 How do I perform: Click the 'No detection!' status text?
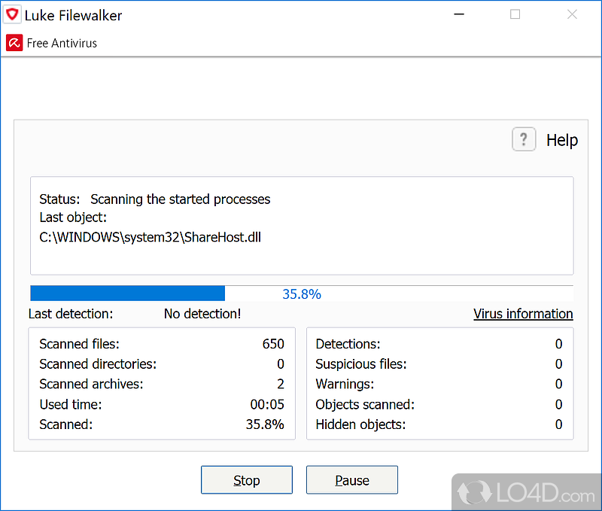click(x=202, y=314)
